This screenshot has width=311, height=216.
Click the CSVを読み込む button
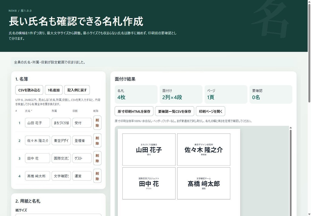coord(29,90)
